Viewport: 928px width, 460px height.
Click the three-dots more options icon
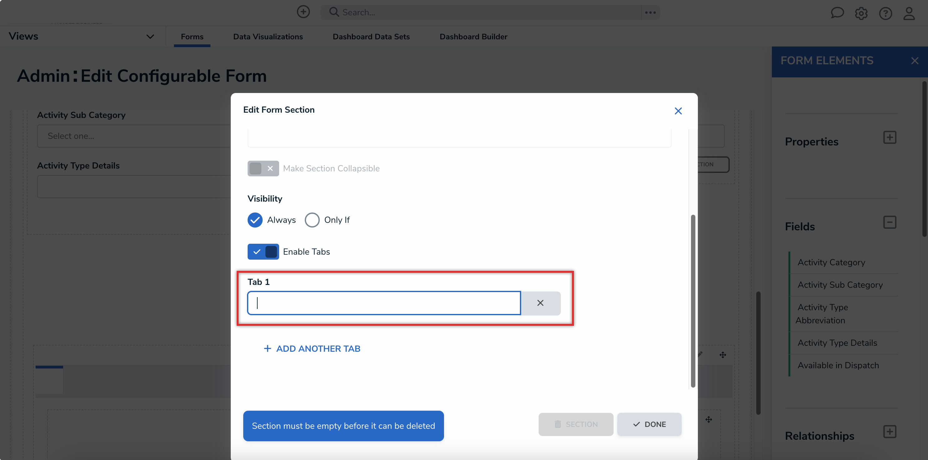click(650, 12)
